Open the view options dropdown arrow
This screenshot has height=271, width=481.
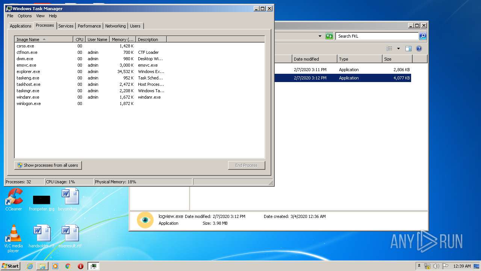pyautogui.click(x=398, y=49)
